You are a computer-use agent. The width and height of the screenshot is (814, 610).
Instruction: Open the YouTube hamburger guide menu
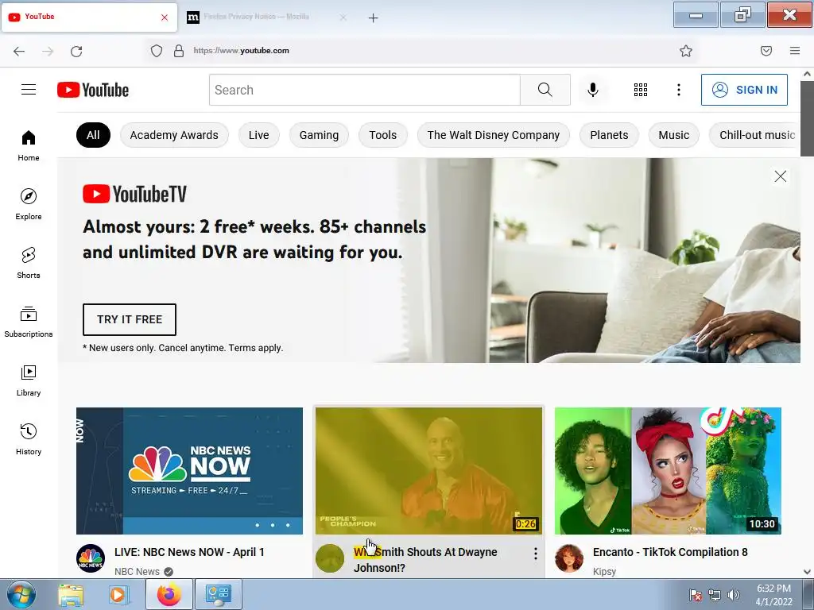tap(29, 90)
